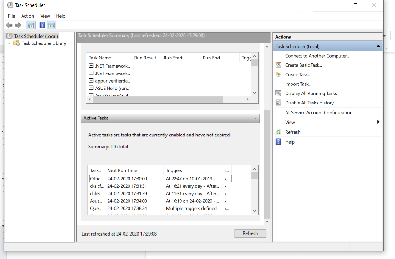Image resolution: width=395 pixels, height=259 pixels.
Task: Toggle the action pane visibility toolbar icon
Action: pos(52,25)
